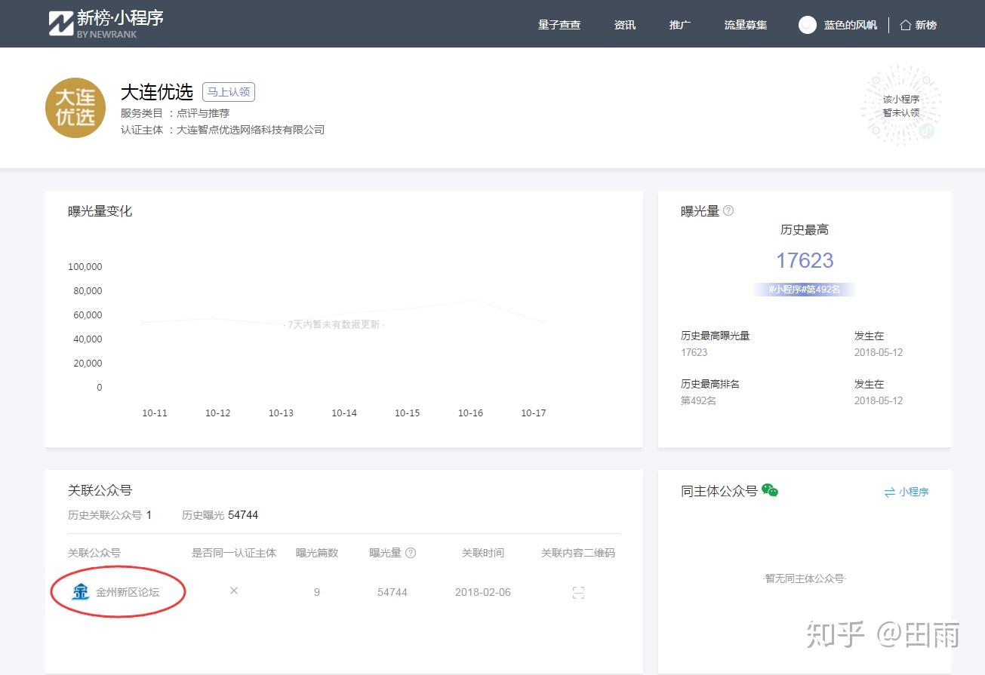Click the 曝光篇数 value 9

coord(317,593)
